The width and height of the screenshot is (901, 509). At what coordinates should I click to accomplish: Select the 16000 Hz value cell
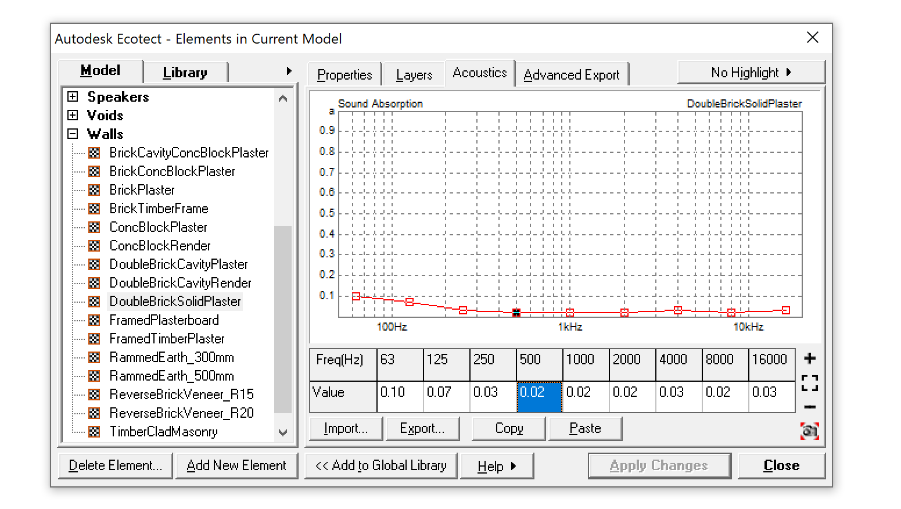tap(772, 396)
